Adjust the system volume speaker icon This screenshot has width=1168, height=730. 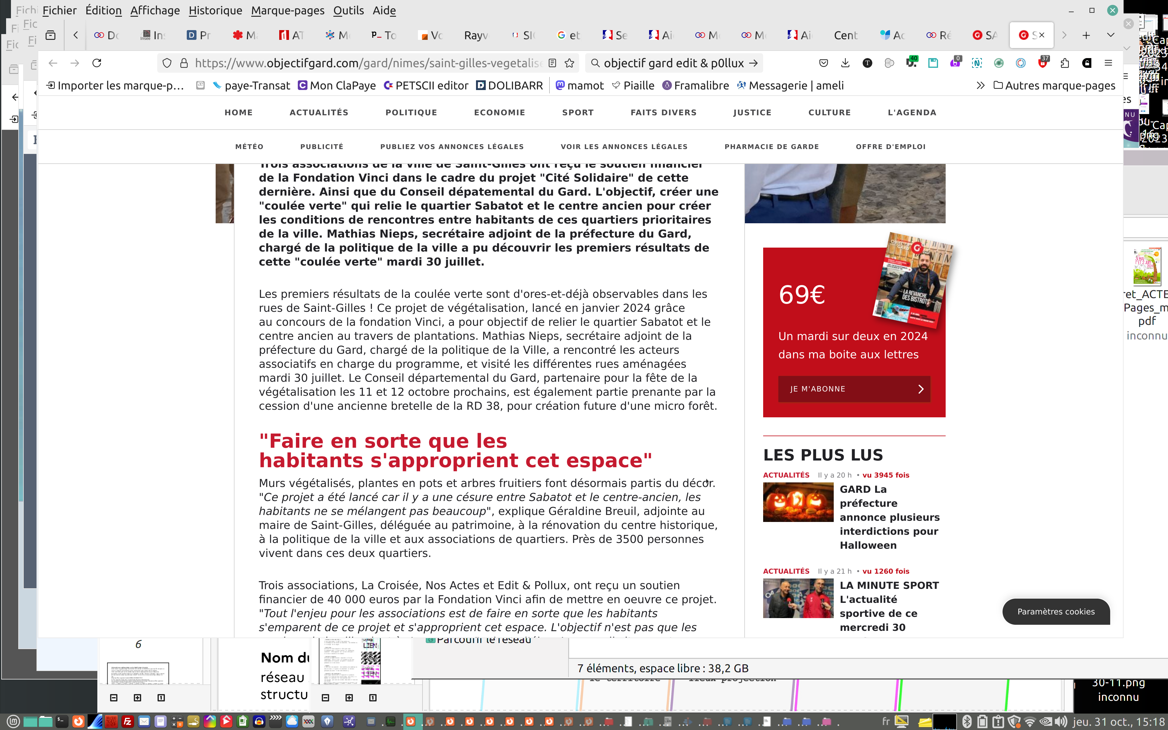pos(1060,721)
